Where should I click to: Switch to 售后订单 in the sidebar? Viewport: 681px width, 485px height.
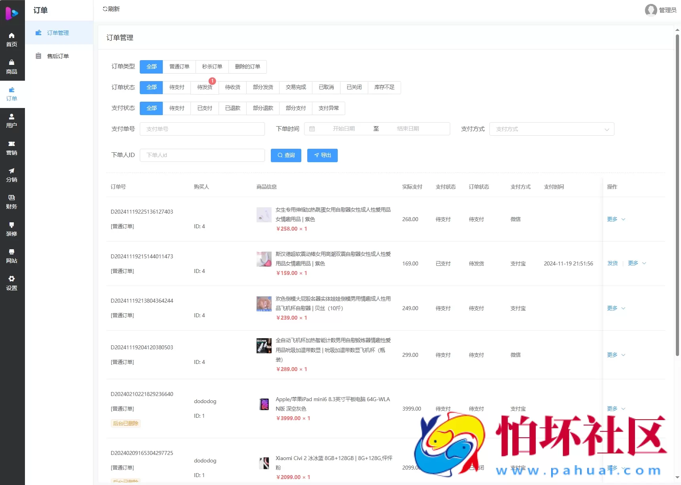point(57,56)
